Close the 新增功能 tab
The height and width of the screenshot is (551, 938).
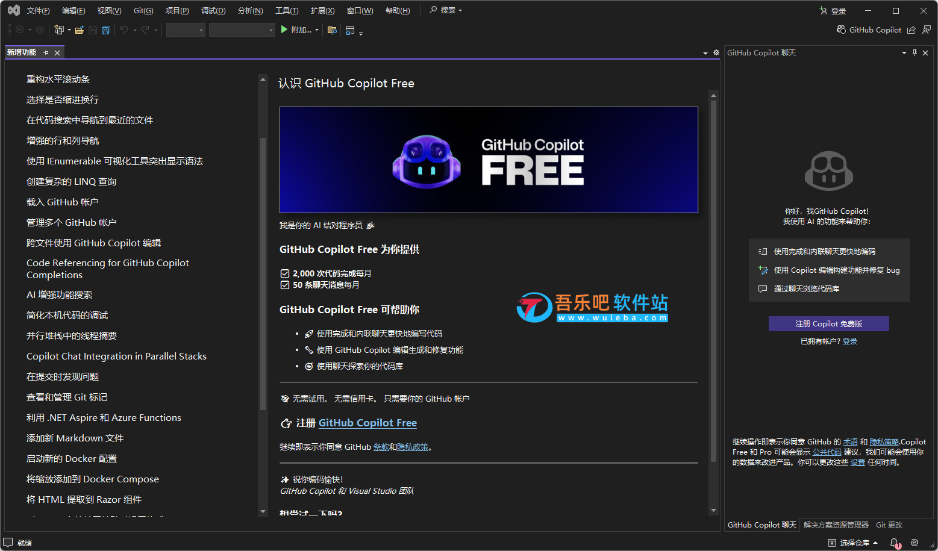click(57, 53)
